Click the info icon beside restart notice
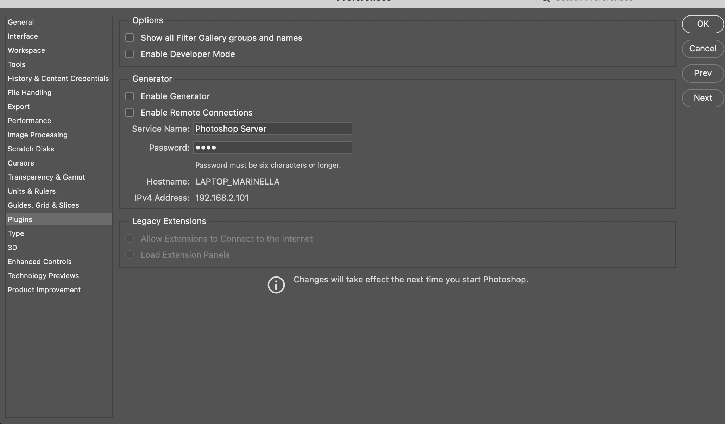The image size is (725, 424). click(276, 285)
